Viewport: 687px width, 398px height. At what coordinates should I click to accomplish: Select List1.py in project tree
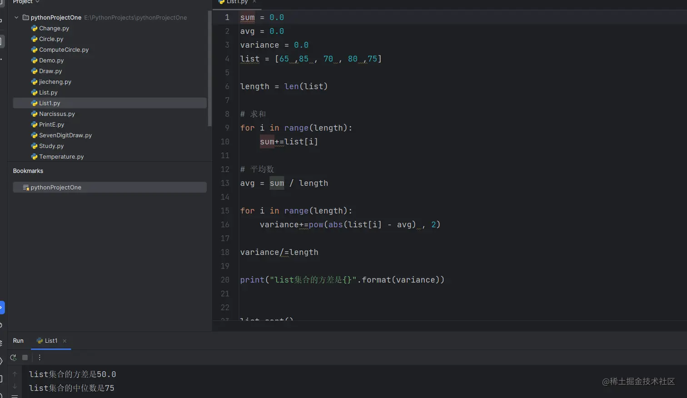click(x=110, y=103)
